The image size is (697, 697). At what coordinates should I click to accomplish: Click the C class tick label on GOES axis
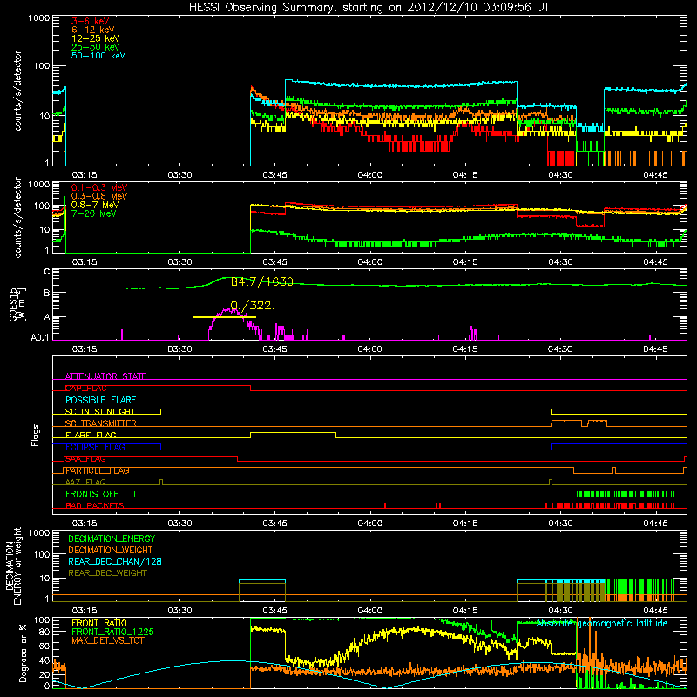(x=47, y=271)
